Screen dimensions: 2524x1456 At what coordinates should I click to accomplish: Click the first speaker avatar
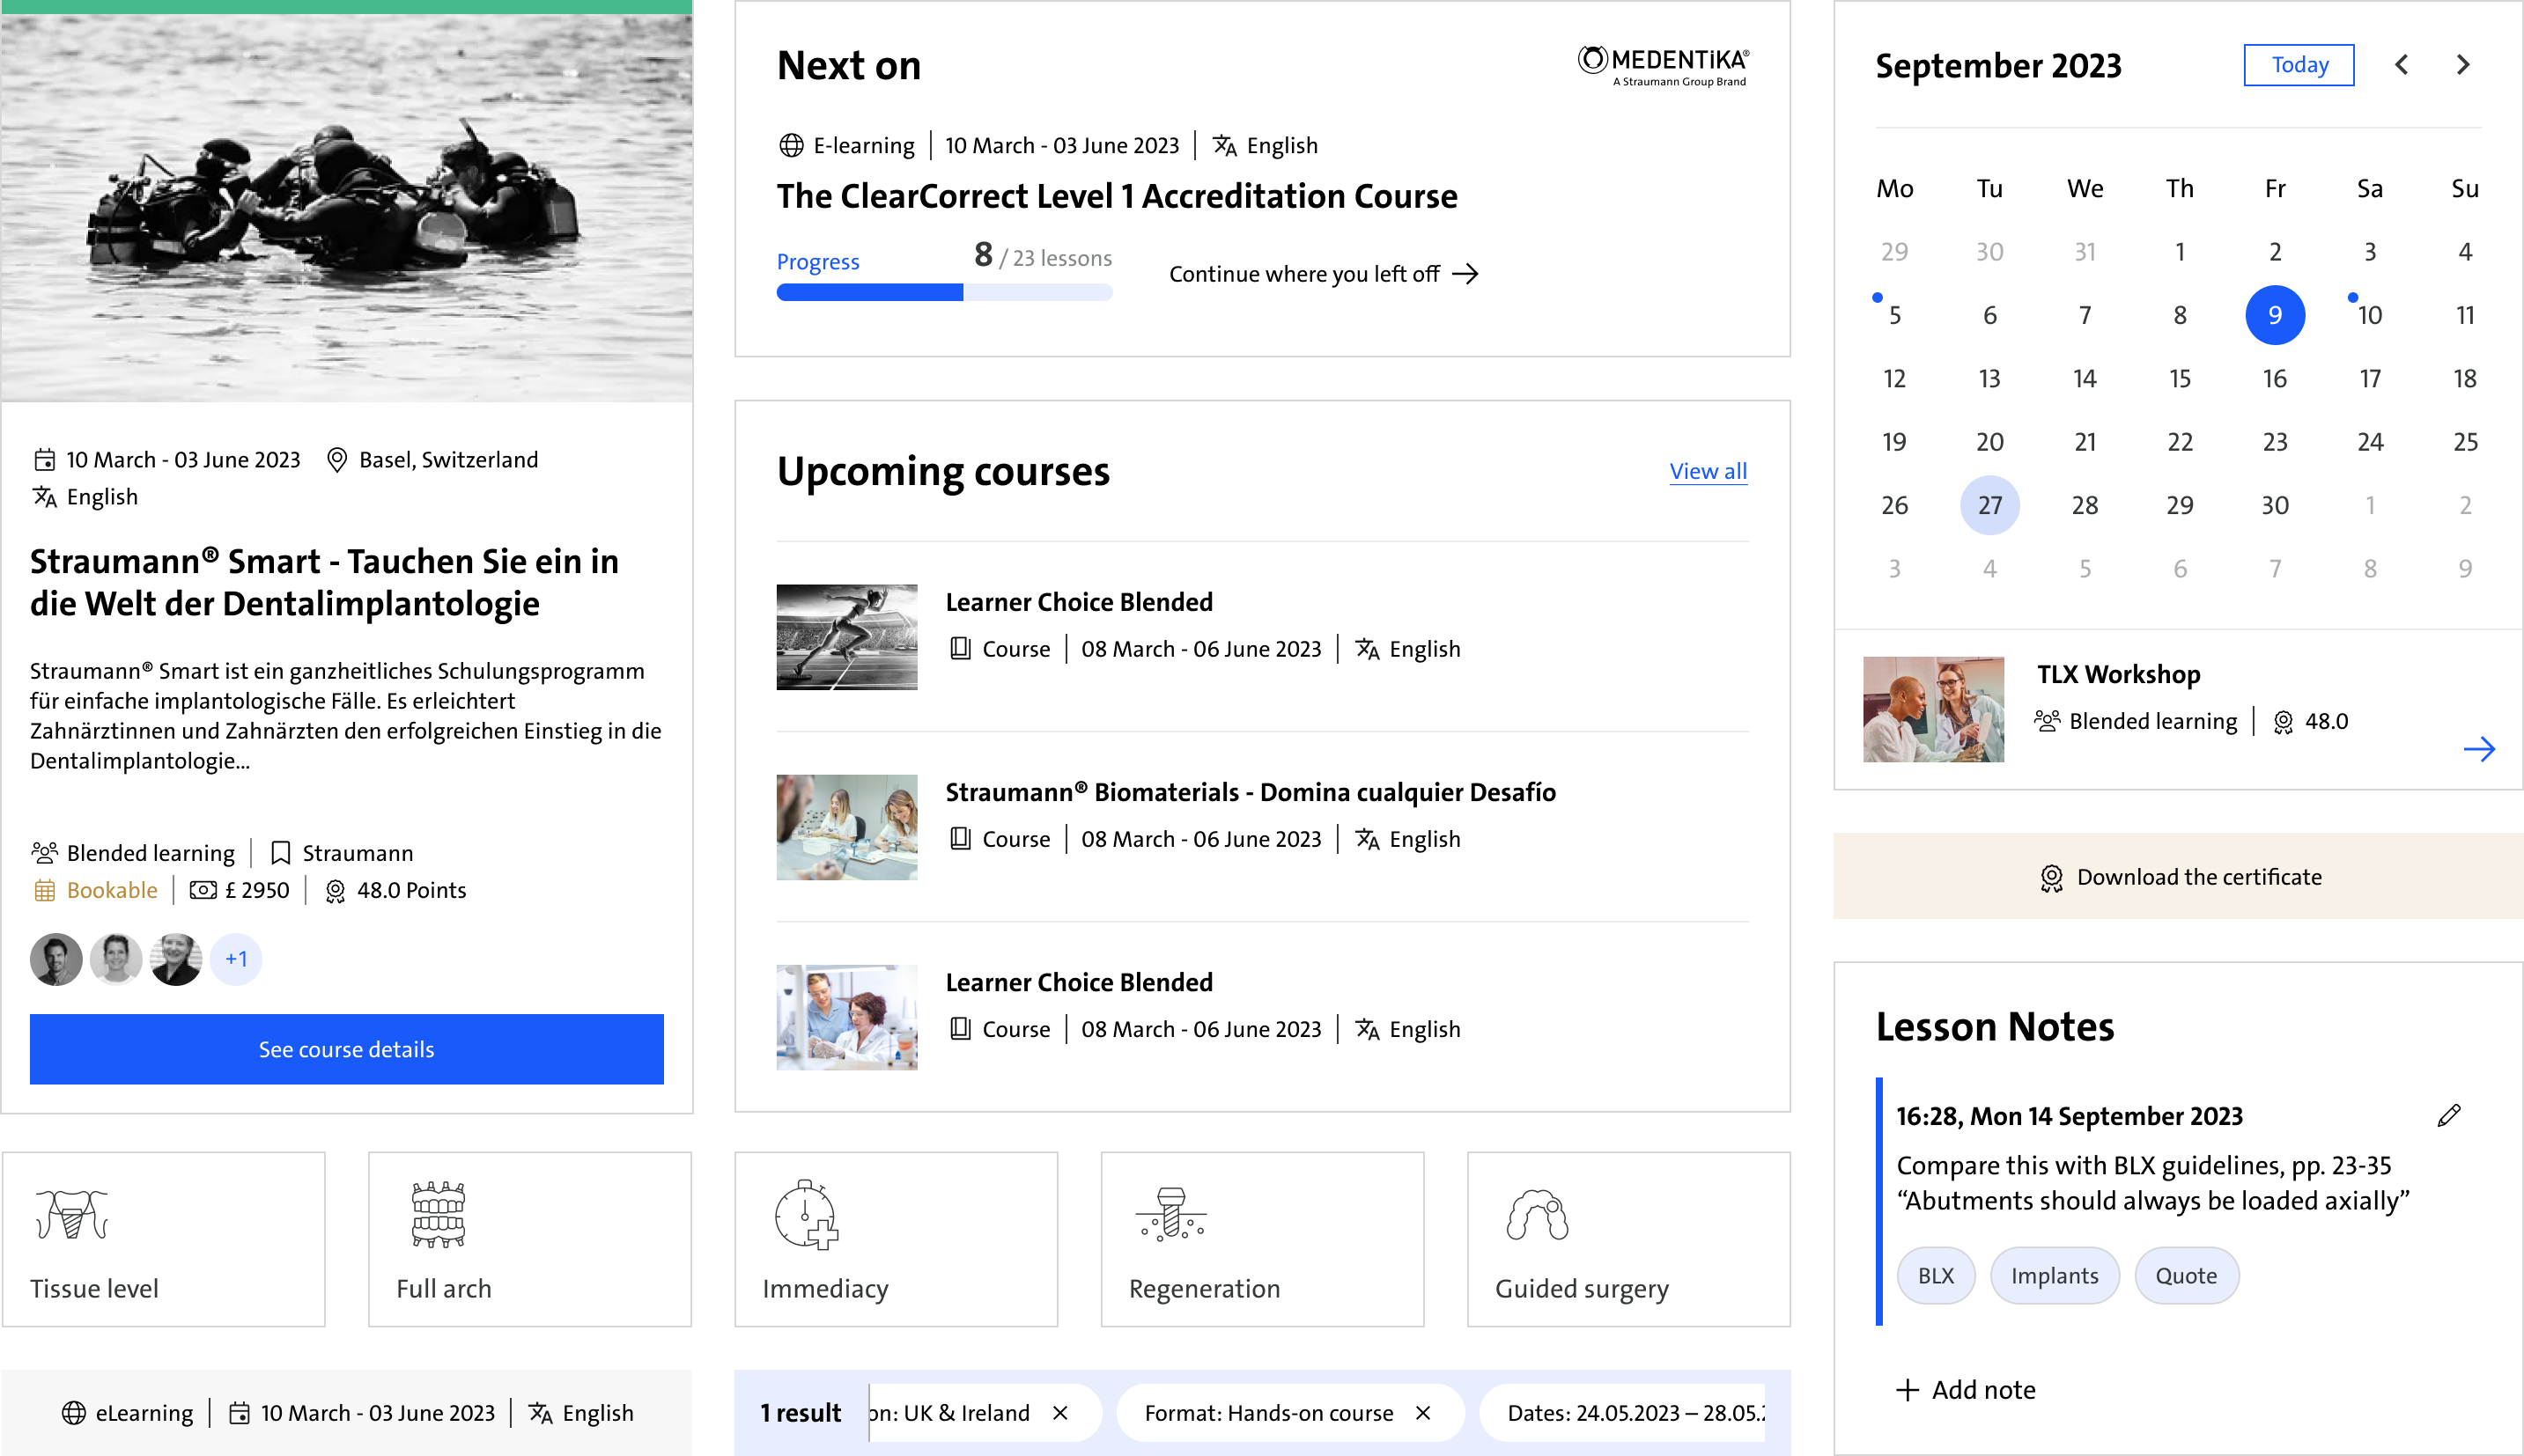pos(56,959)
